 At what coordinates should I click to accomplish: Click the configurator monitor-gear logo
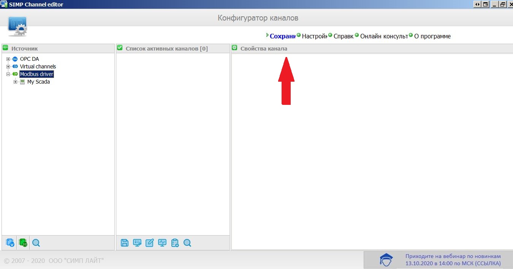click(x=17, y=26)
